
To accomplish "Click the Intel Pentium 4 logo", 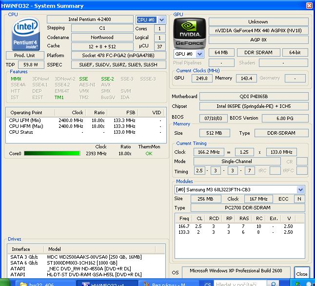I will pos(26,34).
